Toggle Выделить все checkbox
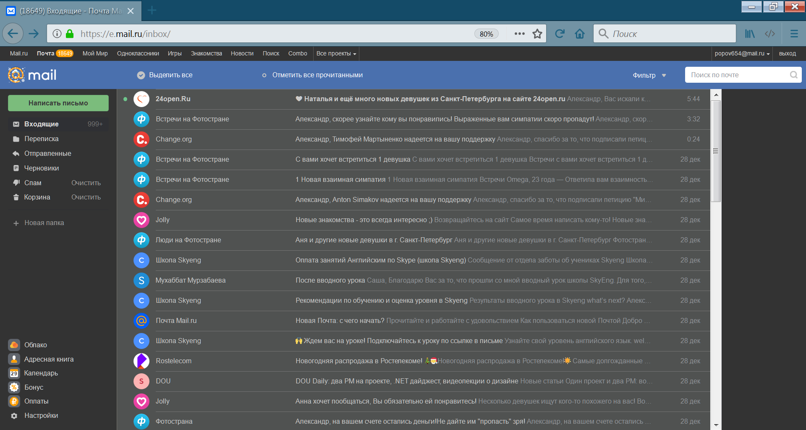The height and width of the screenshot is (430, 806). point(141,75)
